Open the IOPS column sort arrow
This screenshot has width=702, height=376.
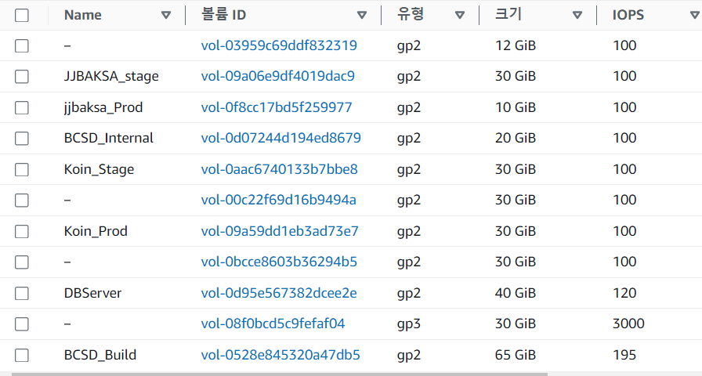coord(695,15)
